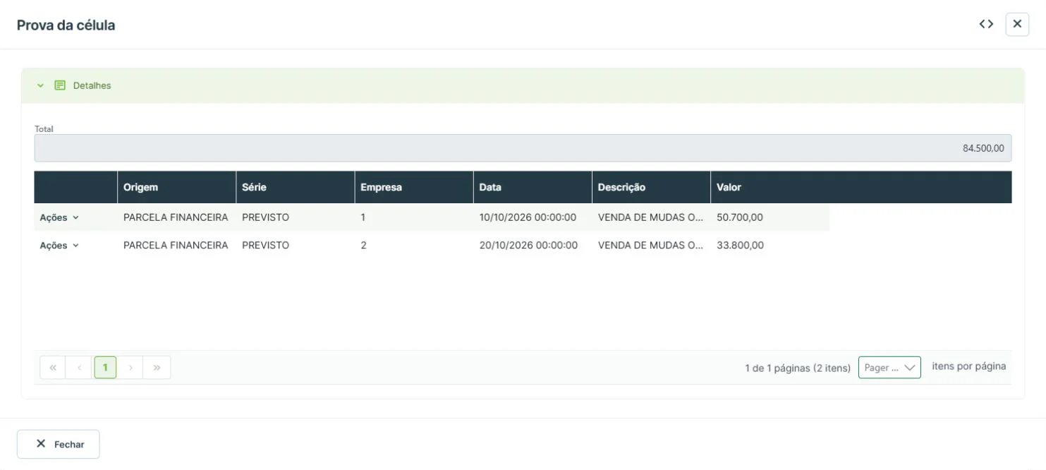This screenshot has width=1046, height=470.
Task: Open the items per page combo box
Action: (889, 368)
